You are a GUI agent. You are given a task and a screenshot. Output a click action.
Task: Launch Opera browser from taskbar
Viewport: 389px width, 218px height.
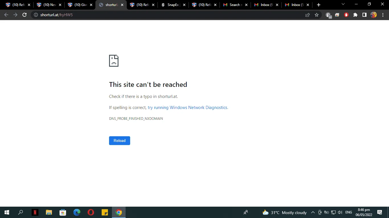(91, 212)
